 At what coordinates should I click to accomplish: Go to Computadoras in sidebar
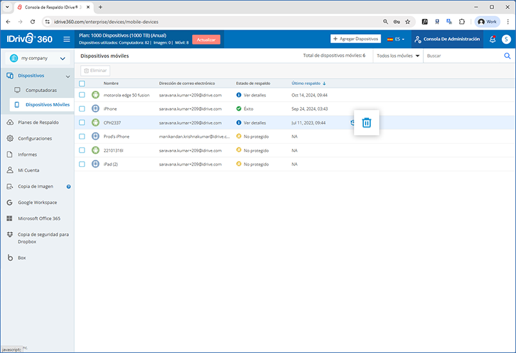click(41, 90)
